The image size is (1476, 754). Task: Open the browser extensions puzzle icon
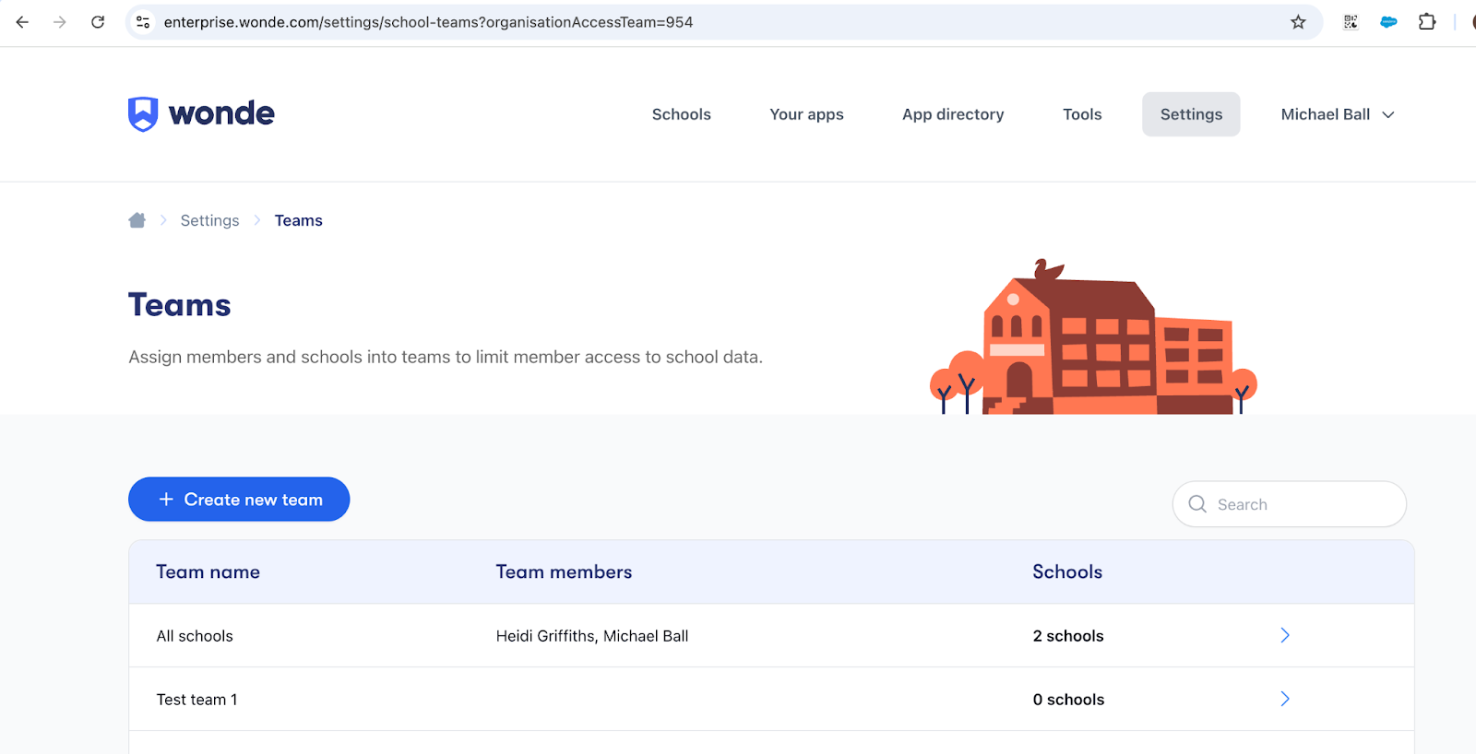[x=1427, y=22]
